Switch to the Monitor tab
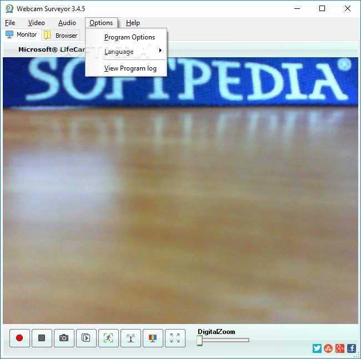 22,34
